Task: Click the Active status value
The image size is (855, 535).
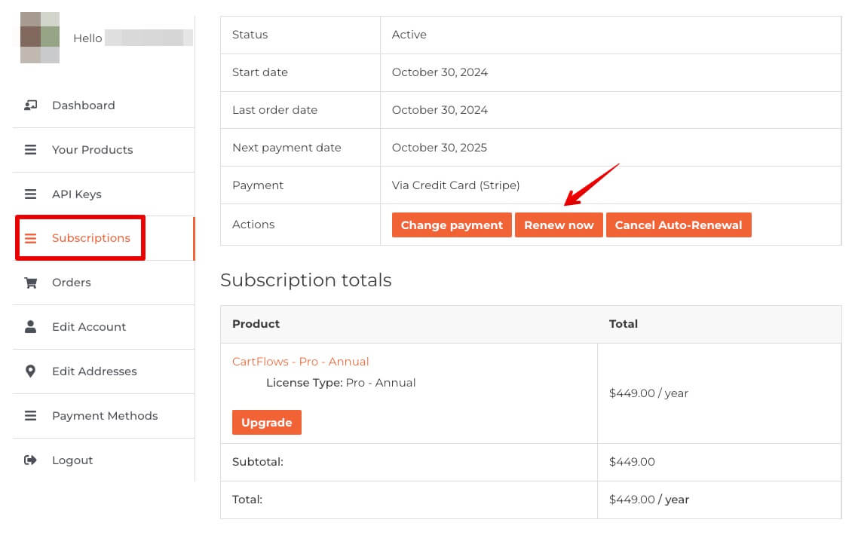Action: tap(409, 35)
